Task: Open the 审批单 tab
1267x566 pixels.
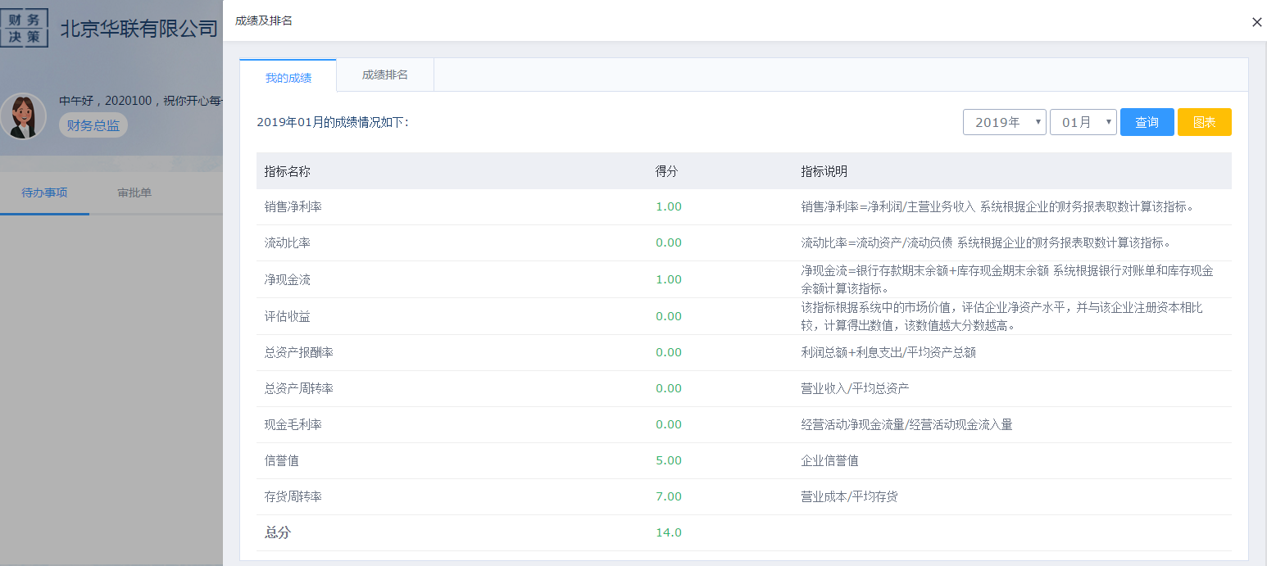Action: (134, 193)
